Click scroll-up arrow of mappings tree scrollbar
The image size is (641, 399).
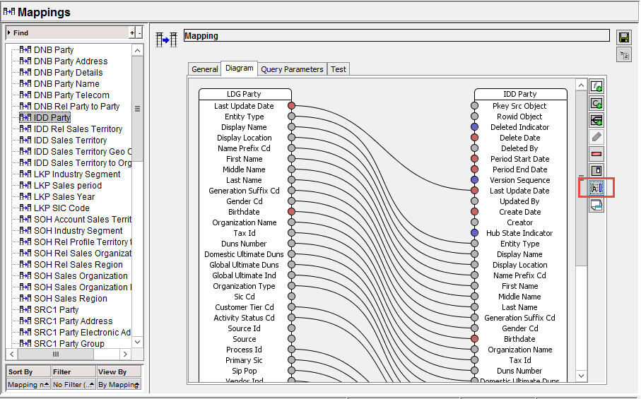pyautogui.click(x=137, y=50)
